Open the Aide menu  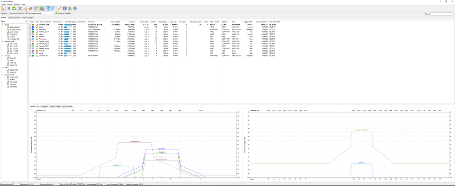coord(23,5)
